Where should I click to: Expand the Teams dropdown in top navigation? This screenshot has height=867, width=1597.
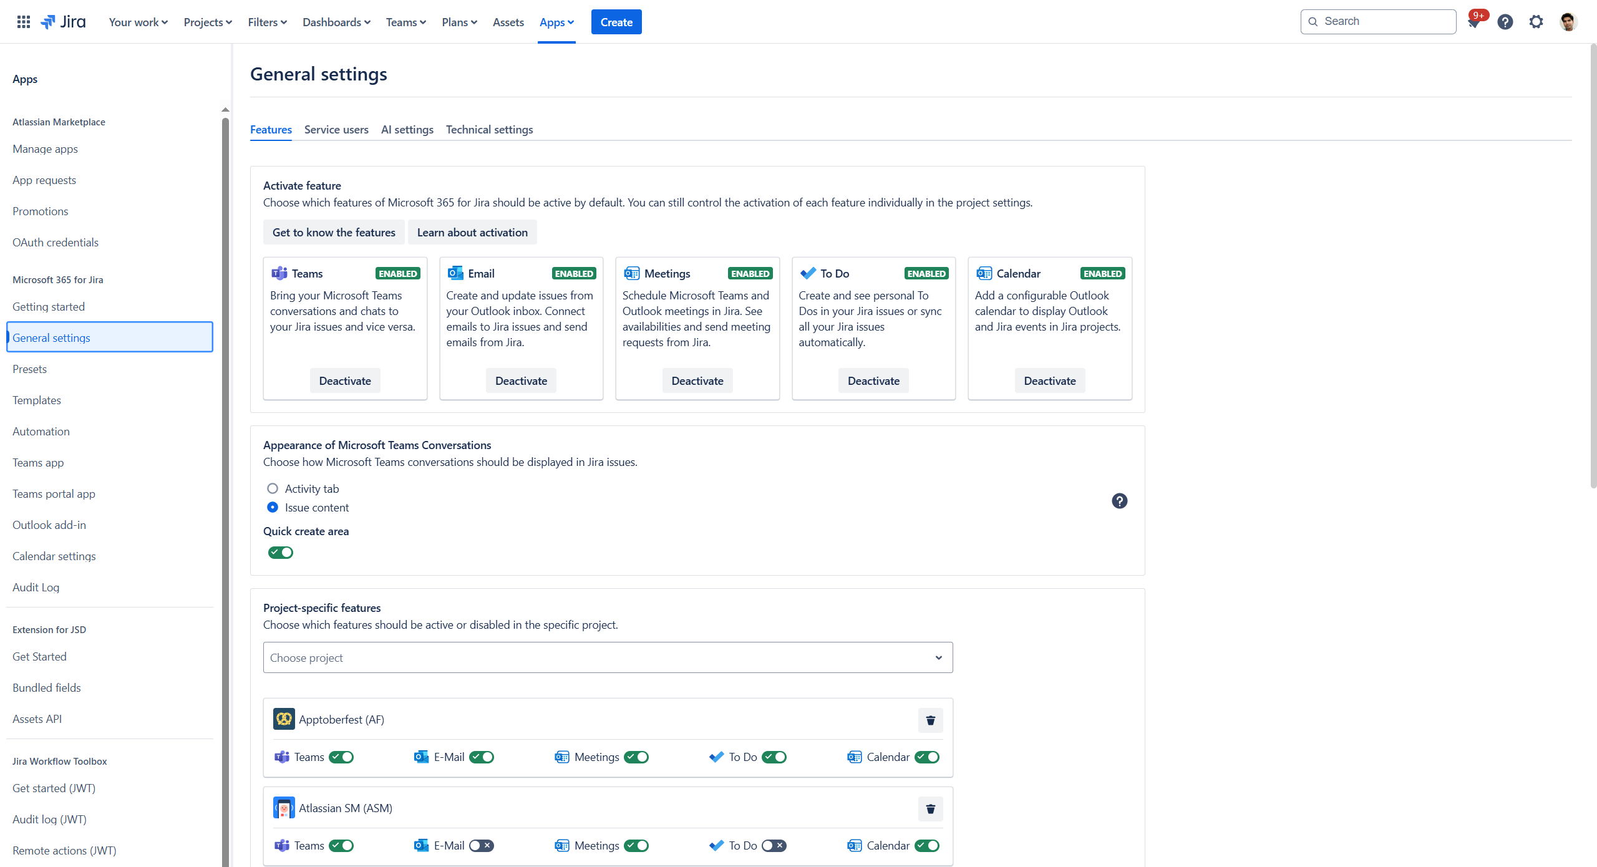click(406, 22)
